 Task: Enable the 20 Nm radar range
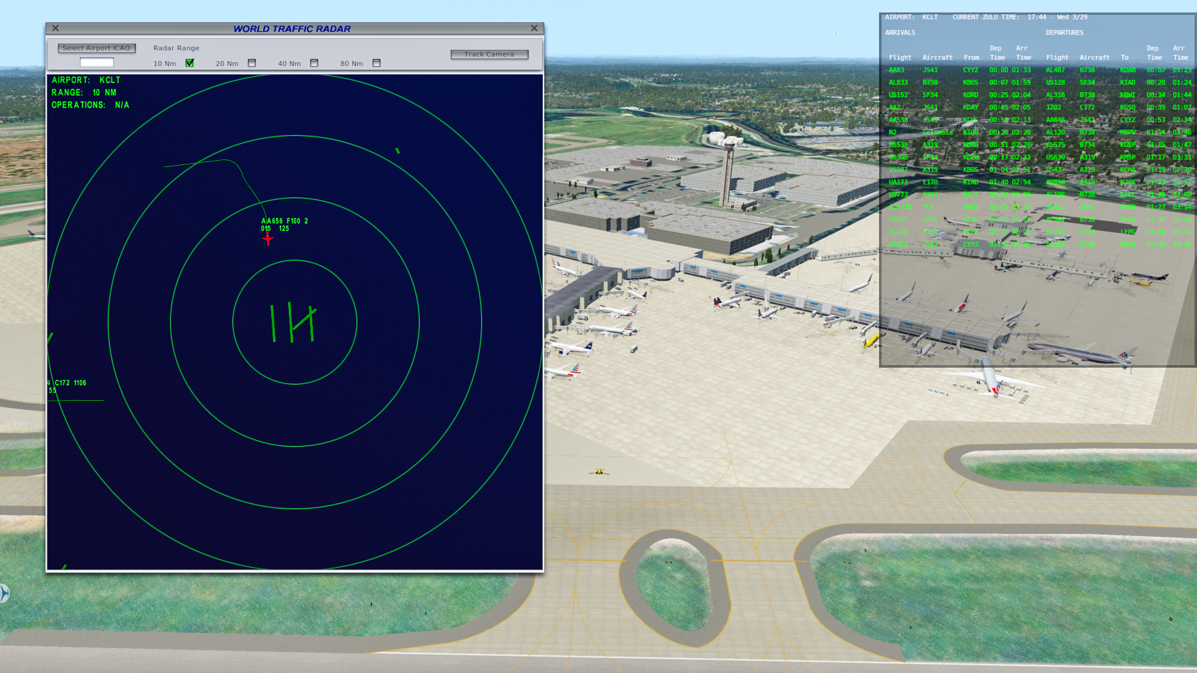click(x=252, y=64)
